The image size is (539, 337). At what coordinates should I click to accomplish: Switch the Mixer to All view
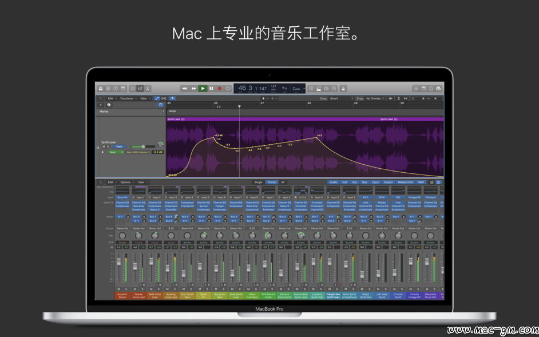[283, 183]
